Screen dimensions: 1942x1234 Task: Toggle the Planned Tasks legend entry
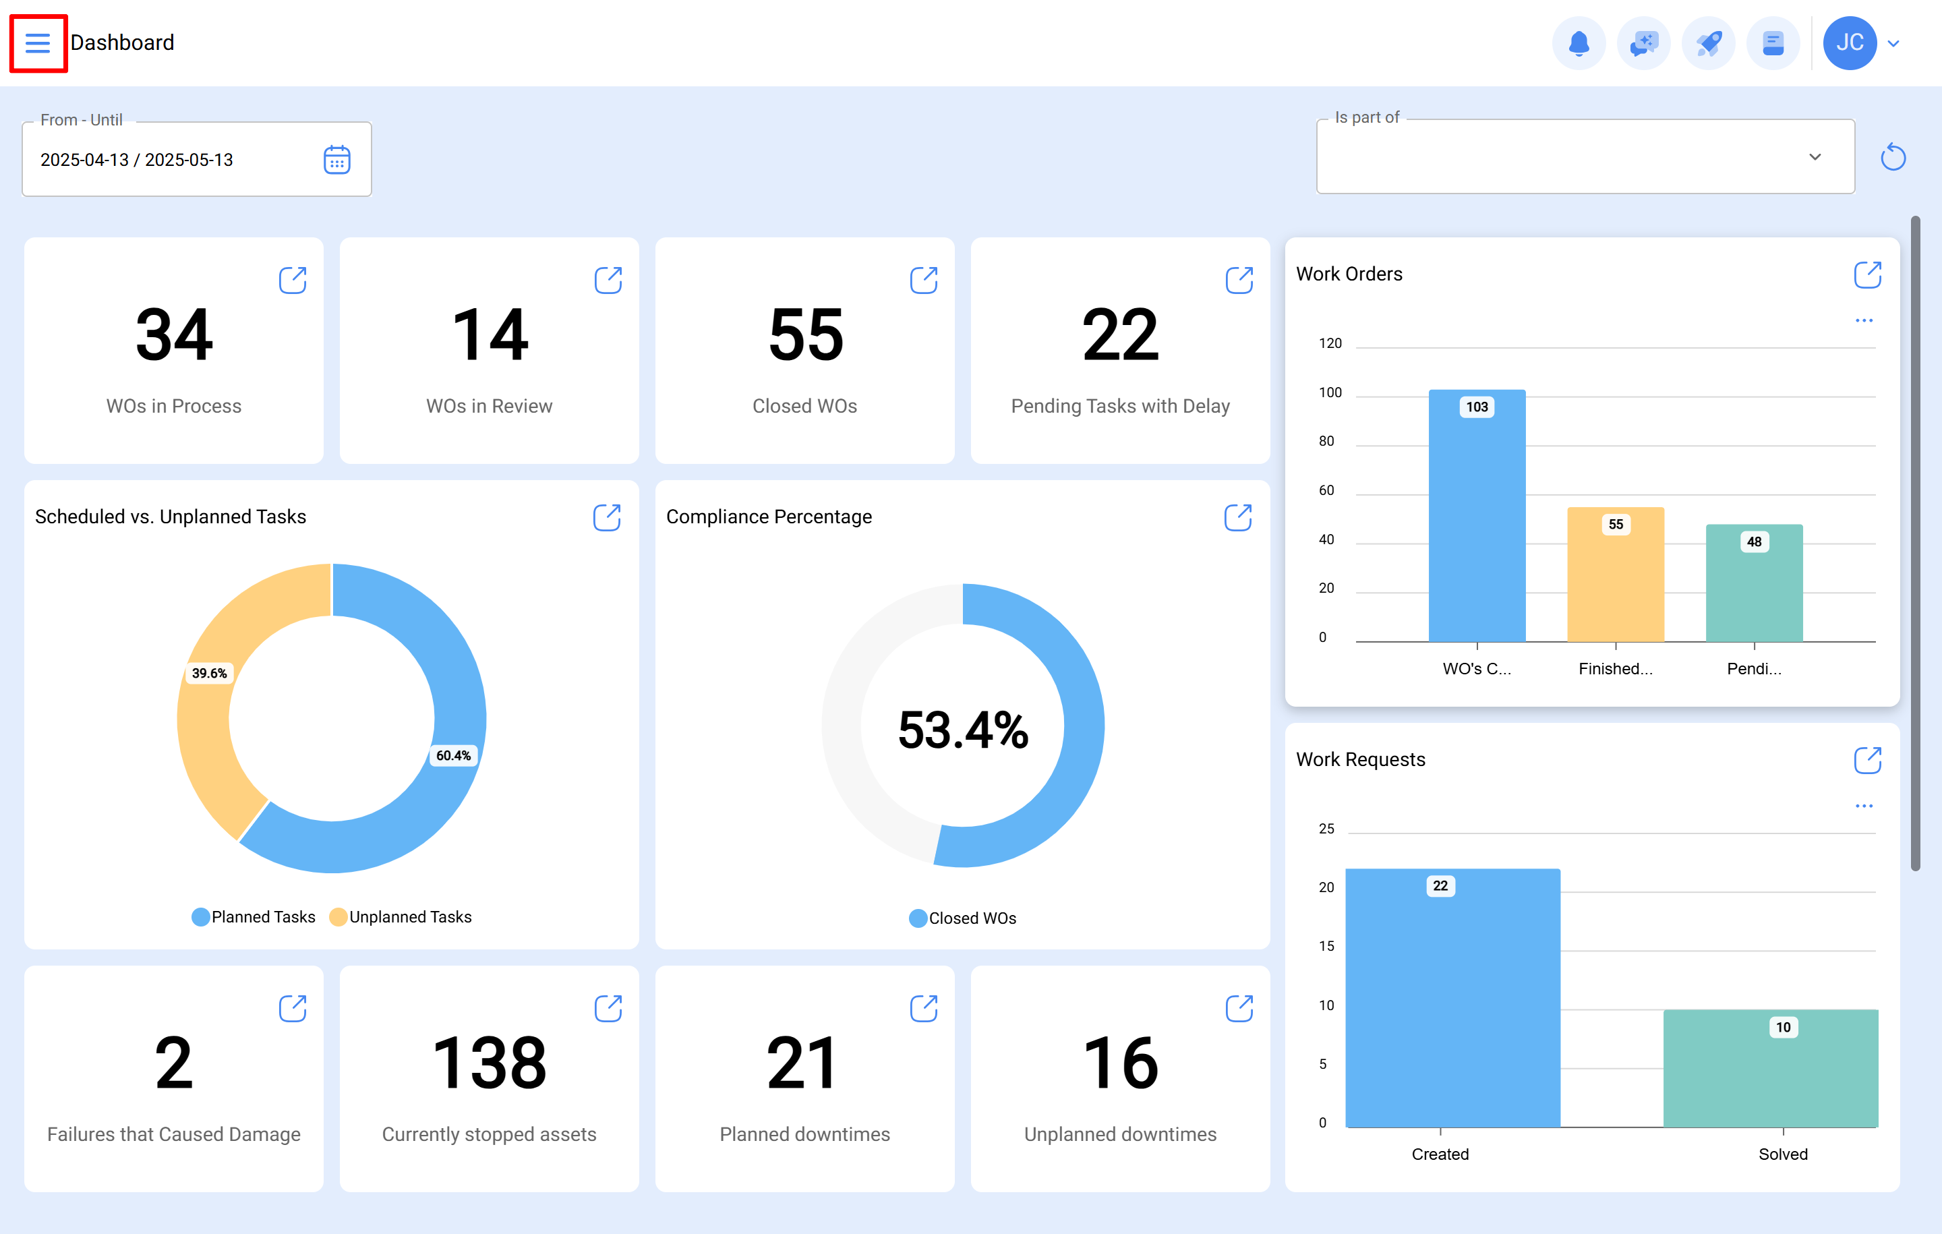coord(254,916)
